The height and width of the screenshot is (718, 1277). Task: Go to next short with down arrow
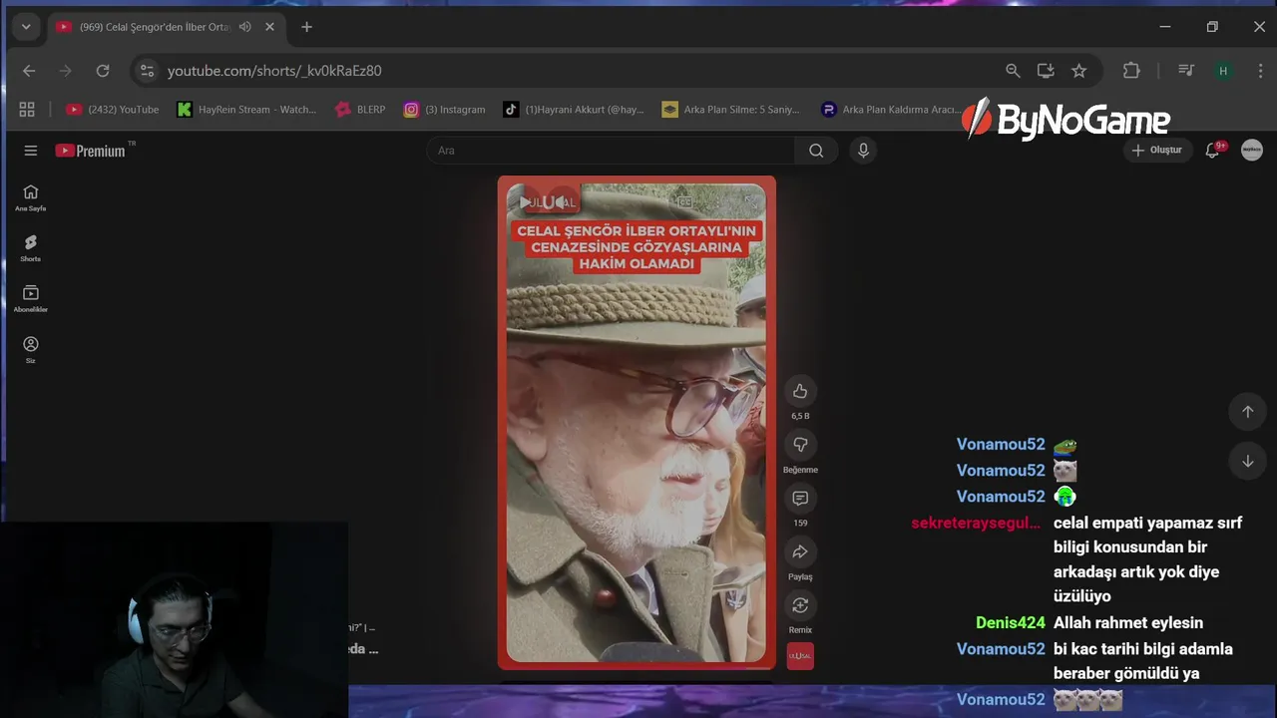point(1247,461)
